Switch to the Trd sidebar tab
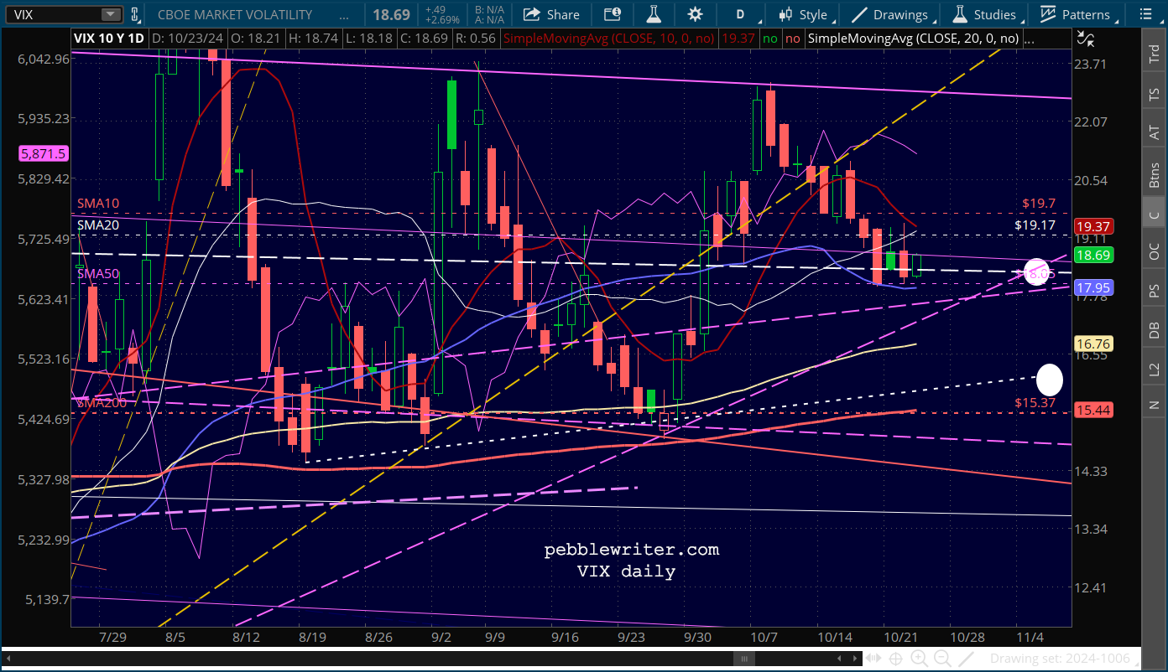This screenshot has width=1168, height=672. coord(1155,55)
